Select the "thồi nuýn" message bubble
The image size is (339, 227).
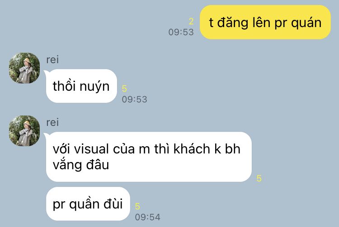tap(81, 86)
